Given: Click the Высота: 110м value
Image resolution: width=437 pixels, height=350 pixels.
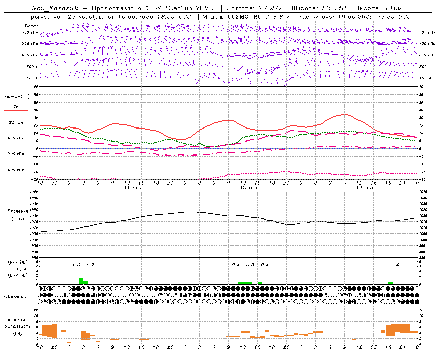Looking at the screenshot, I should tap(378, 8).
